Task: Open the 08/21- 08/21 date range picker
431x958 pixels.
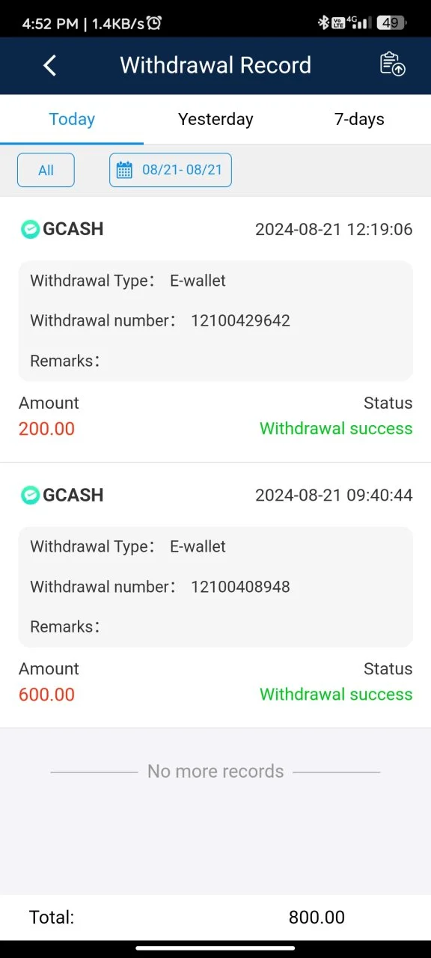Action: click(x=171, y=170)
